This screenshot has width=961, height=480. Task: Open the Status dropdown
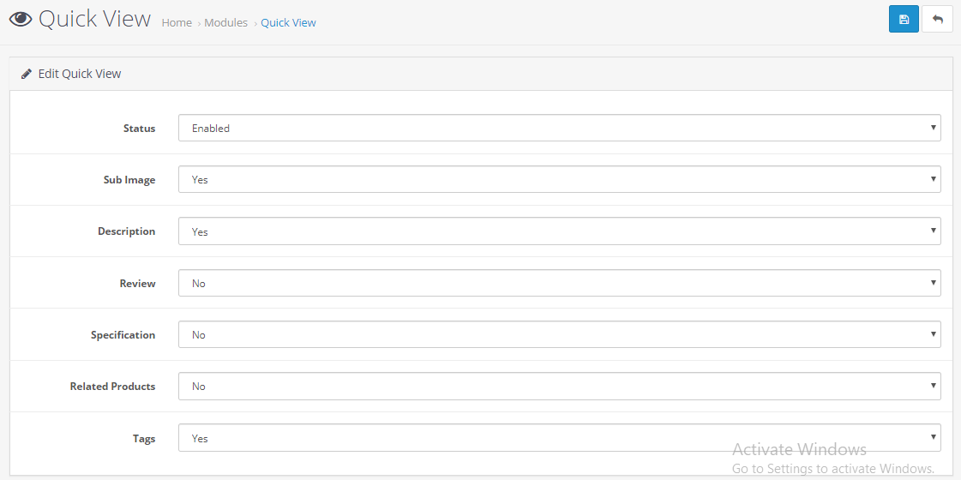[x=560, y=128]
